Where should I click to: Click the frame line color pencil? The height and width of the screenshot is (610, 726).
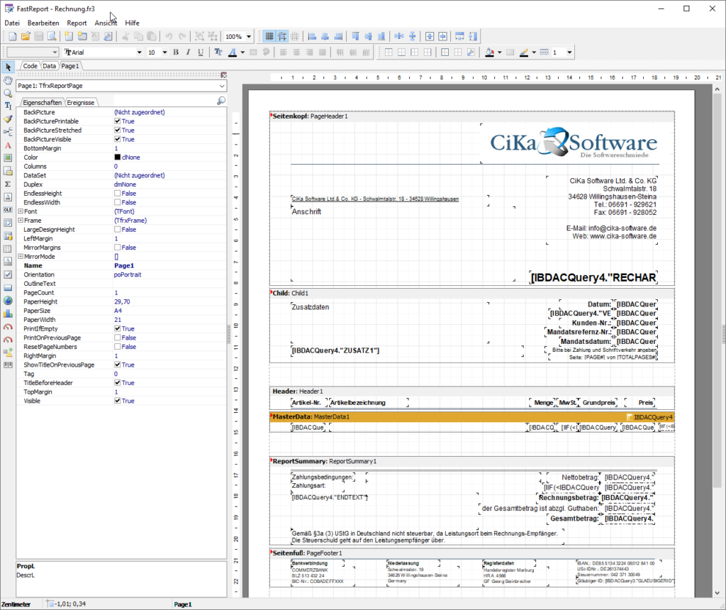pos(524,52)
